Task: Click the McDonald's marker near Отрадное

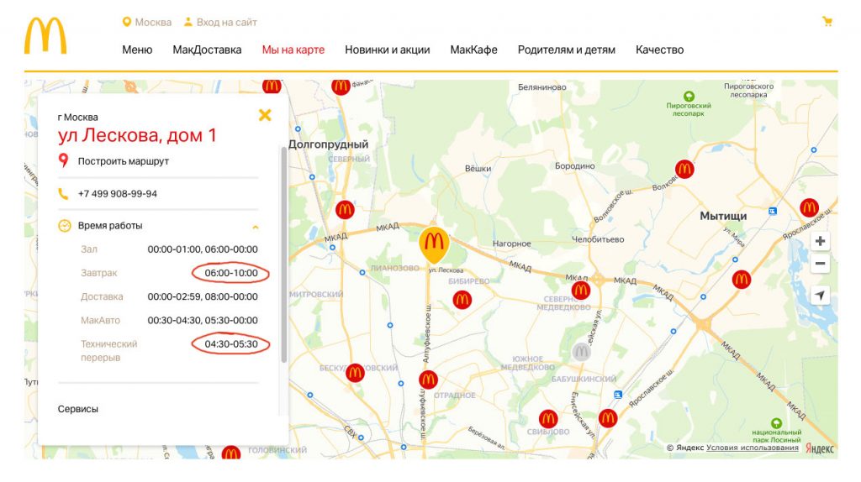Action: [x=428, y=380]
